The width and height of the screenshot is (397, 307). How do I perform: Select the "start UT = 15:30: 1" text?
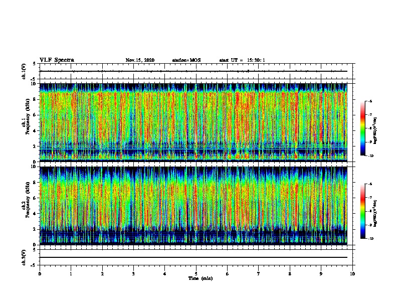pyautogui.click(x=242, y=60)
